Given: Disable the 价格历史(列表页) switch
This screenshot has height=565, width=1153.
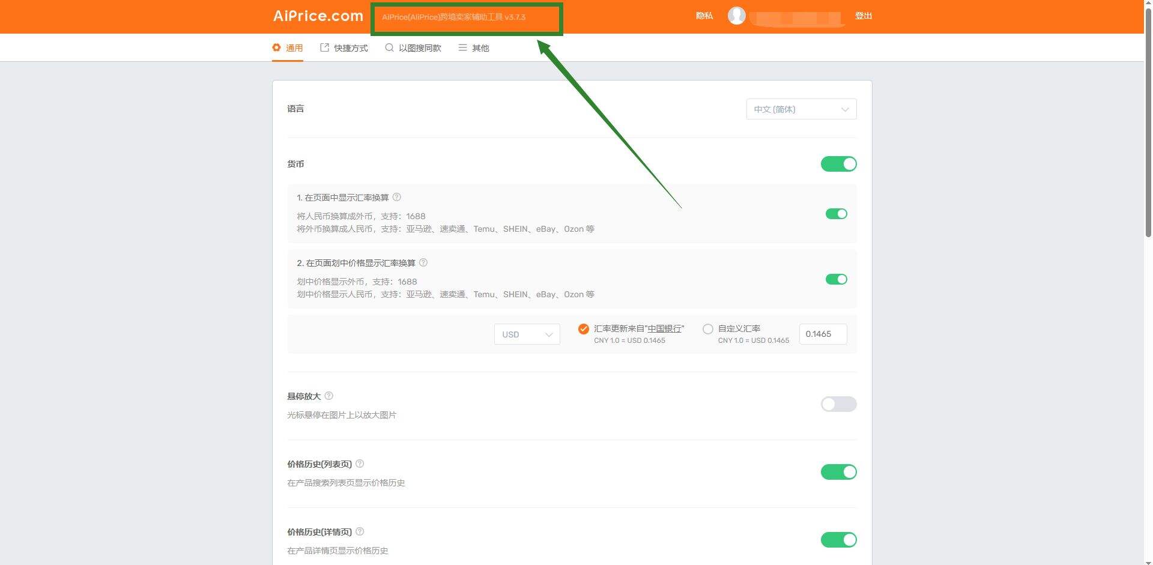Looking at the screenshot, I should pyautogui.click(x=838, y=472).
